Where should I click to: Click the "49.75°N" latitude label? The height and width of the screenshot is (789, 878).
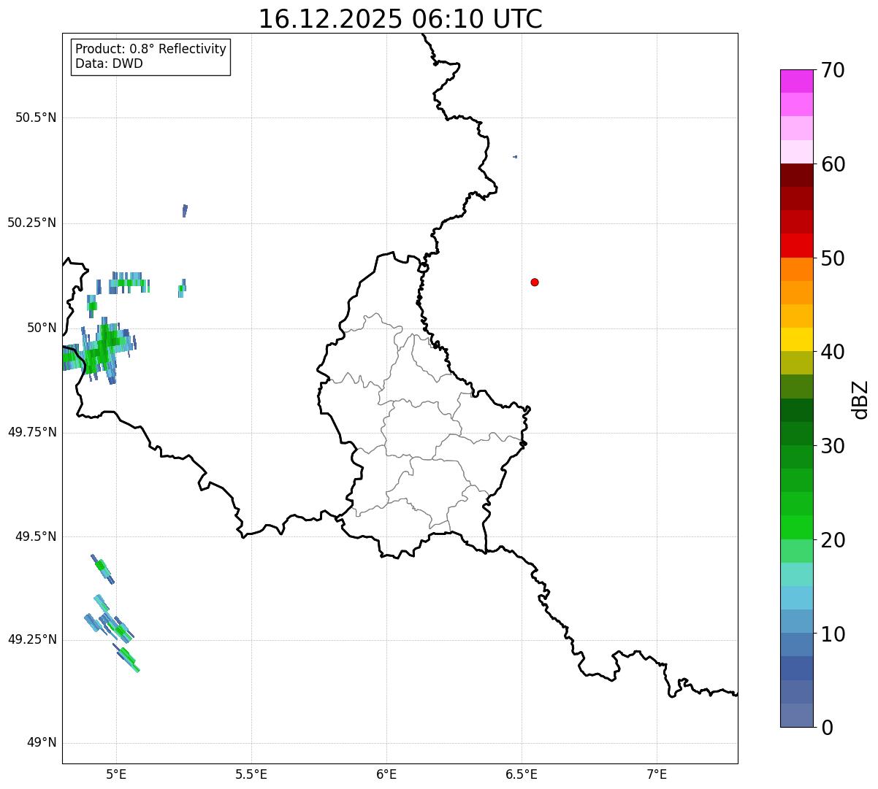pos(32,432)
